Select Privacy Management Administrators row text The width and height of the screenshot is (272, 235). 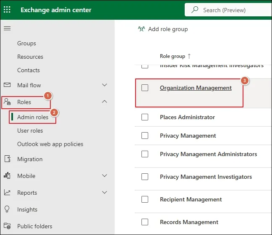[x=208, y=154]
